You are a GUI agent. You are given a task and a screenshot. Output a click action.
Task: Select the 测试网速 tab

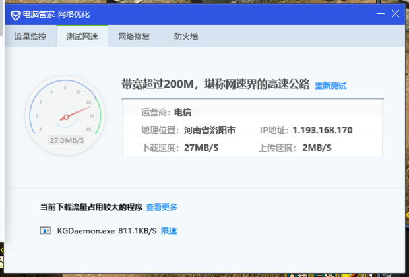pyautogui.click(x=82, y=36)
